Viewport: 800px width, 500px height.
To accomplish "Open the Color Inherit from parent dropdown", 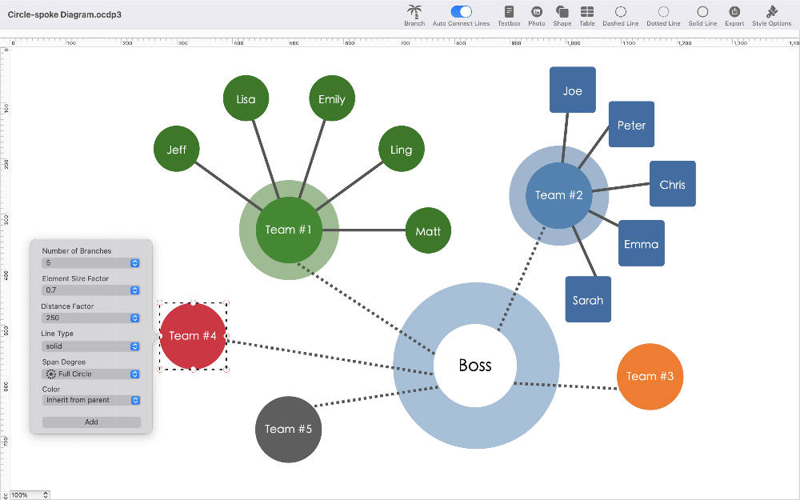I will [91, 400].
